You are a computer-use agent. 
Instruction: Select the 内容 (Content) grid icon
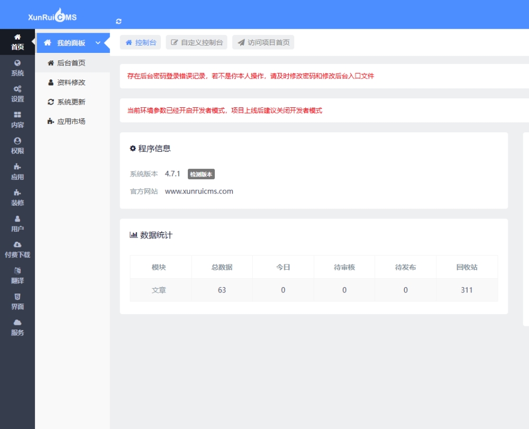[x=17, y=115]
